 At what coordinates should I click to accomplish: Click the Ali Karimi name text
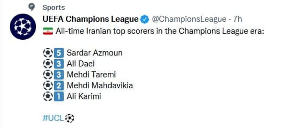pyautogui.click(x=84, y=97)
